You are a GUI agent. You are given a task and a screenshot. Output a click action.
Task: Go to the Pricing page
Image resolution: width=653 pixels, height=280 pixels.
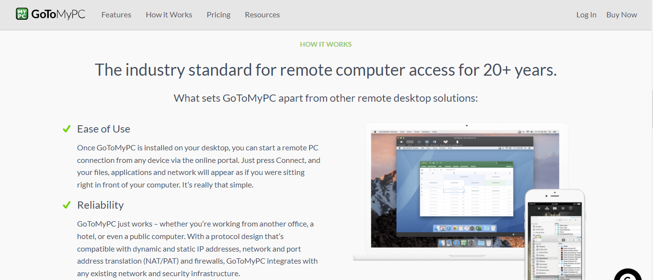[x=218, y=15]
